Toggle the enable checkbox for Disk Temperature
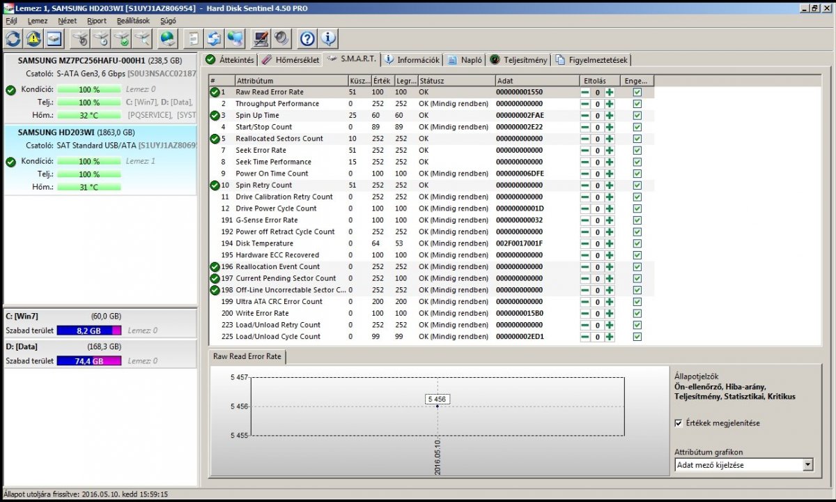836x502 pixels. click(637, 243)
